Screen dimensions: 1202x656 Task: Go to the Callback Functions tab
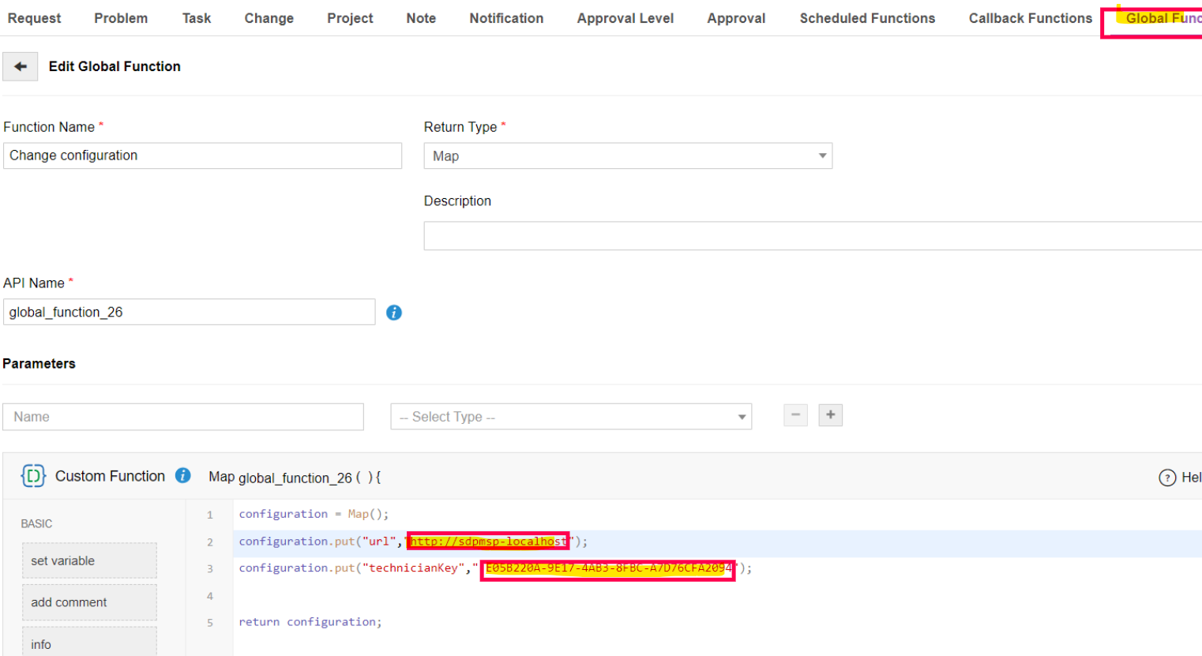1030,18
